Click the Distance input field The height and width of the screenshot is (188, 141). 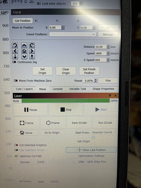pos(101,47)
